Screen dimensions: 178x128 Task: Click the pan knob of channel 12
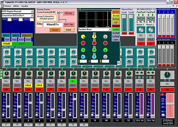129,73
